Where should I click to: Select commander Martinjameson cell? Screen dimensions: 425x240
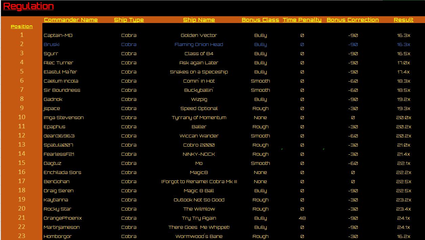(x=62, y=227)
